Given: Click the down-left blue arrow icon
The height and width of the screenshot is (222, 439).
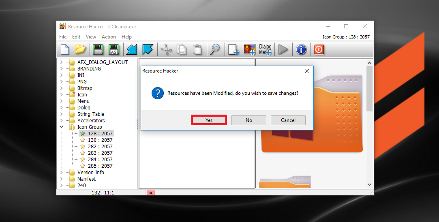Looking at the screenshot, I should coord(132,49).
